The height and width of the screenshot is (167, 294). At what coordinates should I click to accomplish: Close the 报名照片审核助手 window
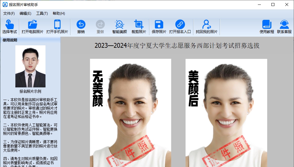tap(287, 5)
